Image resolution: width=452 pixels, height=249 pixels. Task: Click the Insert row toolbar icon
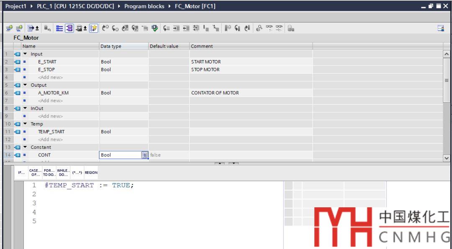point(10,28)
